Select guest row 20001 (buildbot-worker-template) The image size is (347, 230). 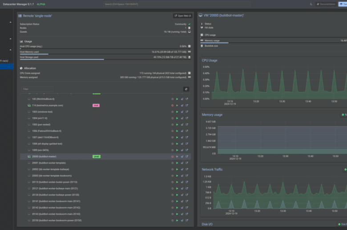(x=105, y=163)
